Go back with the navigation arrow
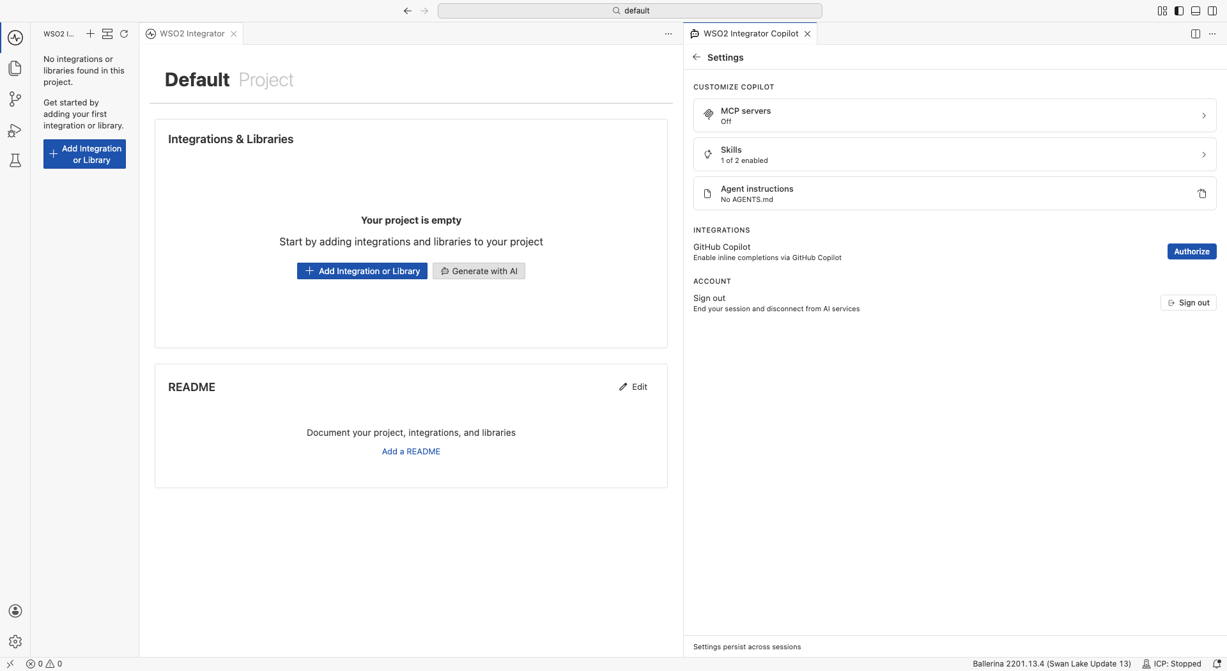Image resolution: width=1227 pixels, height=671 pixels. (408, 11)
